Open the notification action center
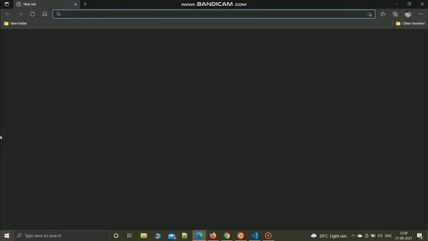 pos(420,236)
